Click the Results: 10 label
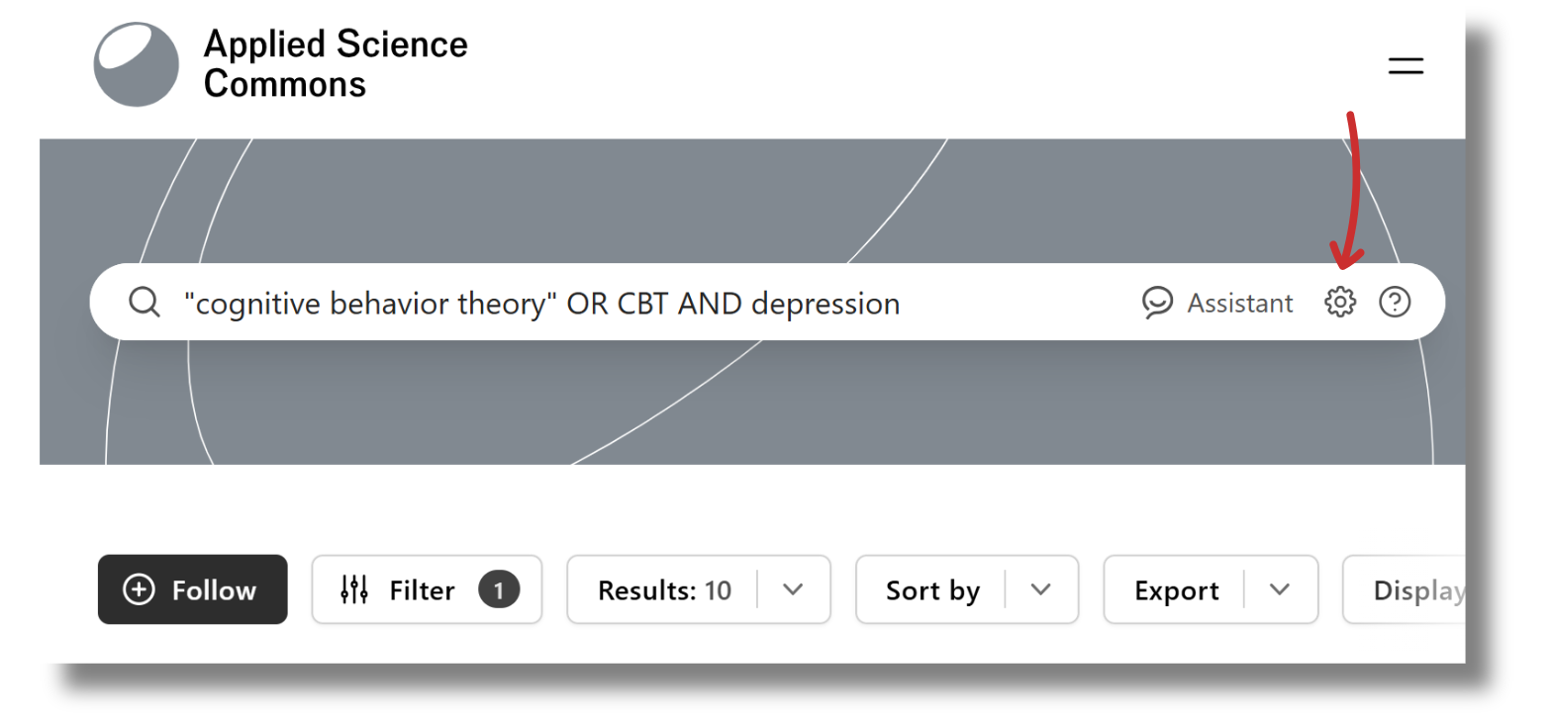This screenshot has width=1554, height=719. tap(664, 590)
